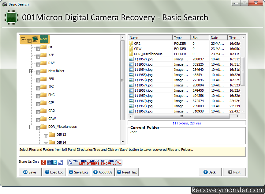Toggle the Sit folder checkbox
The width and height of the screenshot is (265, 194).
38,49
